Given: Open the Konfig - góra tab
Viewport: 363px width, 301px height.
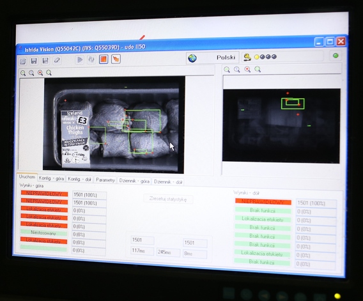Looking at the screenshot, I should pos(51,178).
